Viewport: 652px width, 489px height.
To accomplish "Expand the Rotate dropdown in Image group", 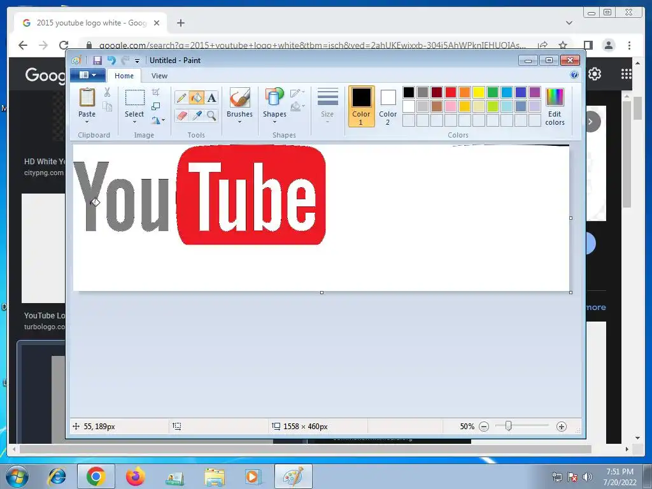I will [158, 120].
